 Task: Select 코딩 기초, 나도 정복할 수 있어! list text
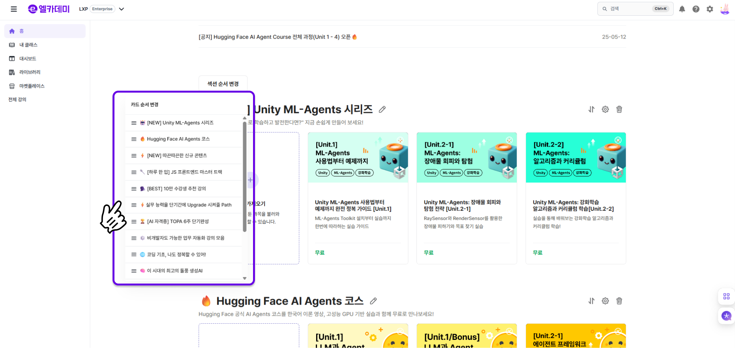tap(176, 254)
